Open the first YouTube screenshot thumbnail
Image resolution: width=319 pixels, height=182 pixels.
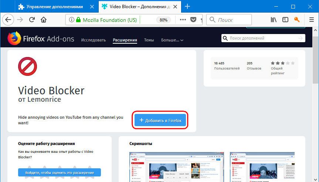[177, 167]
